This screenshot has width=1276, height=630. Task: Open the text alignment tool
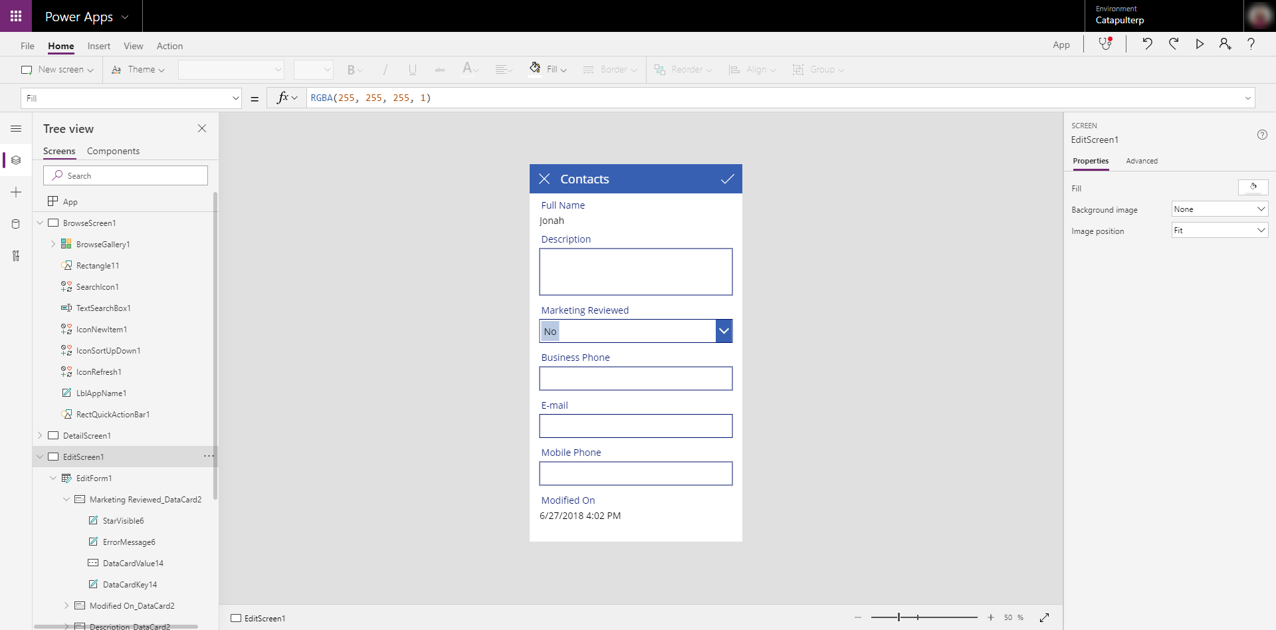[x=503, y=70]
